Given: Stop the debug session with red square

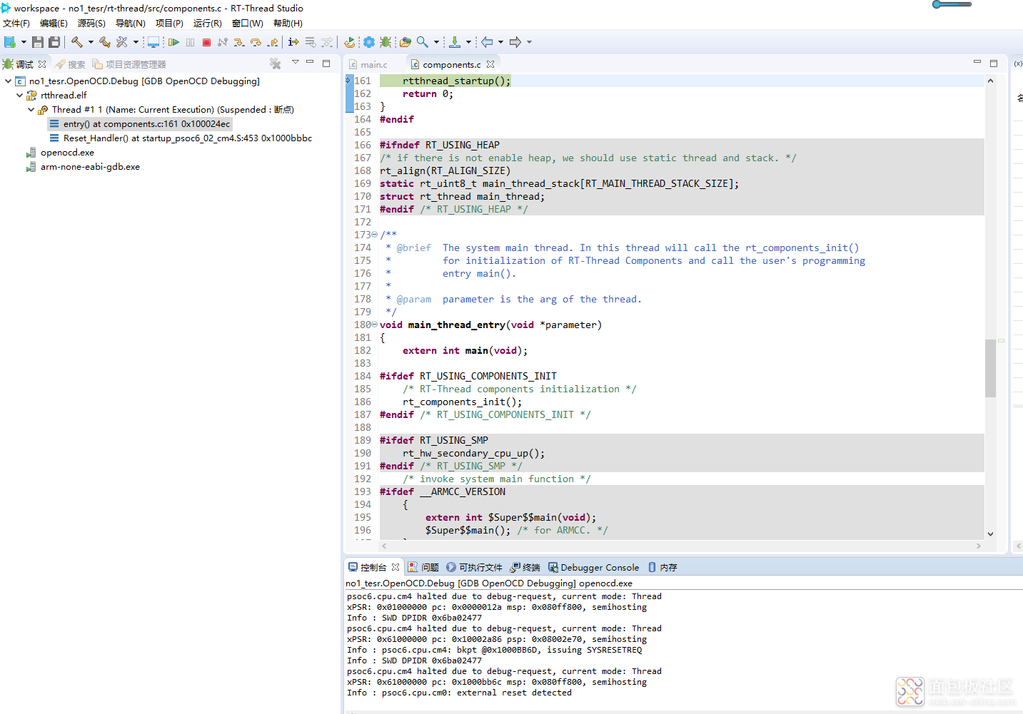Looking at the screenshot, I should (206, 42).
